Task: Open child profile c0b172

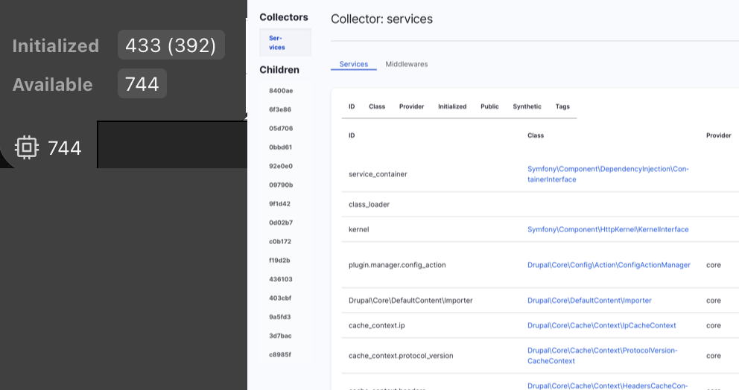Action: click(x=280, y=242)
